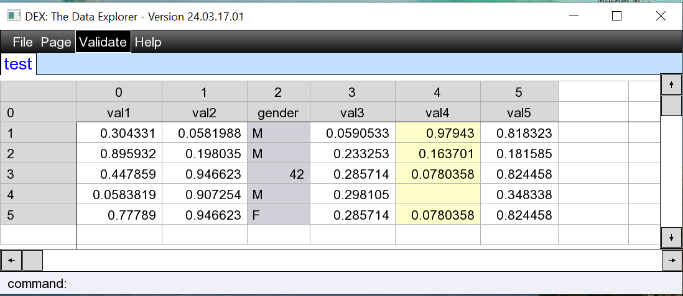Viewport: 683px width, 296px height.
Task: Select the empty val4 cell in row 4
Action: click(x=437, y=195)
